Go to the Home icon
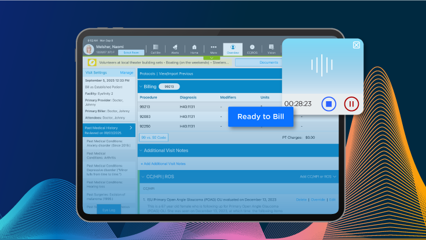Screen dimensions: 426x240 click(x=194, y=49)
